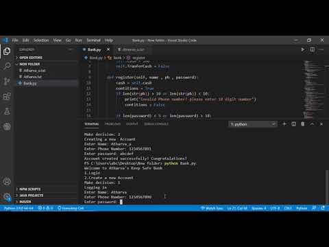Open the '1: python' terminal selector dropdown
Viewport: 329px width, 247px height.
252,124
